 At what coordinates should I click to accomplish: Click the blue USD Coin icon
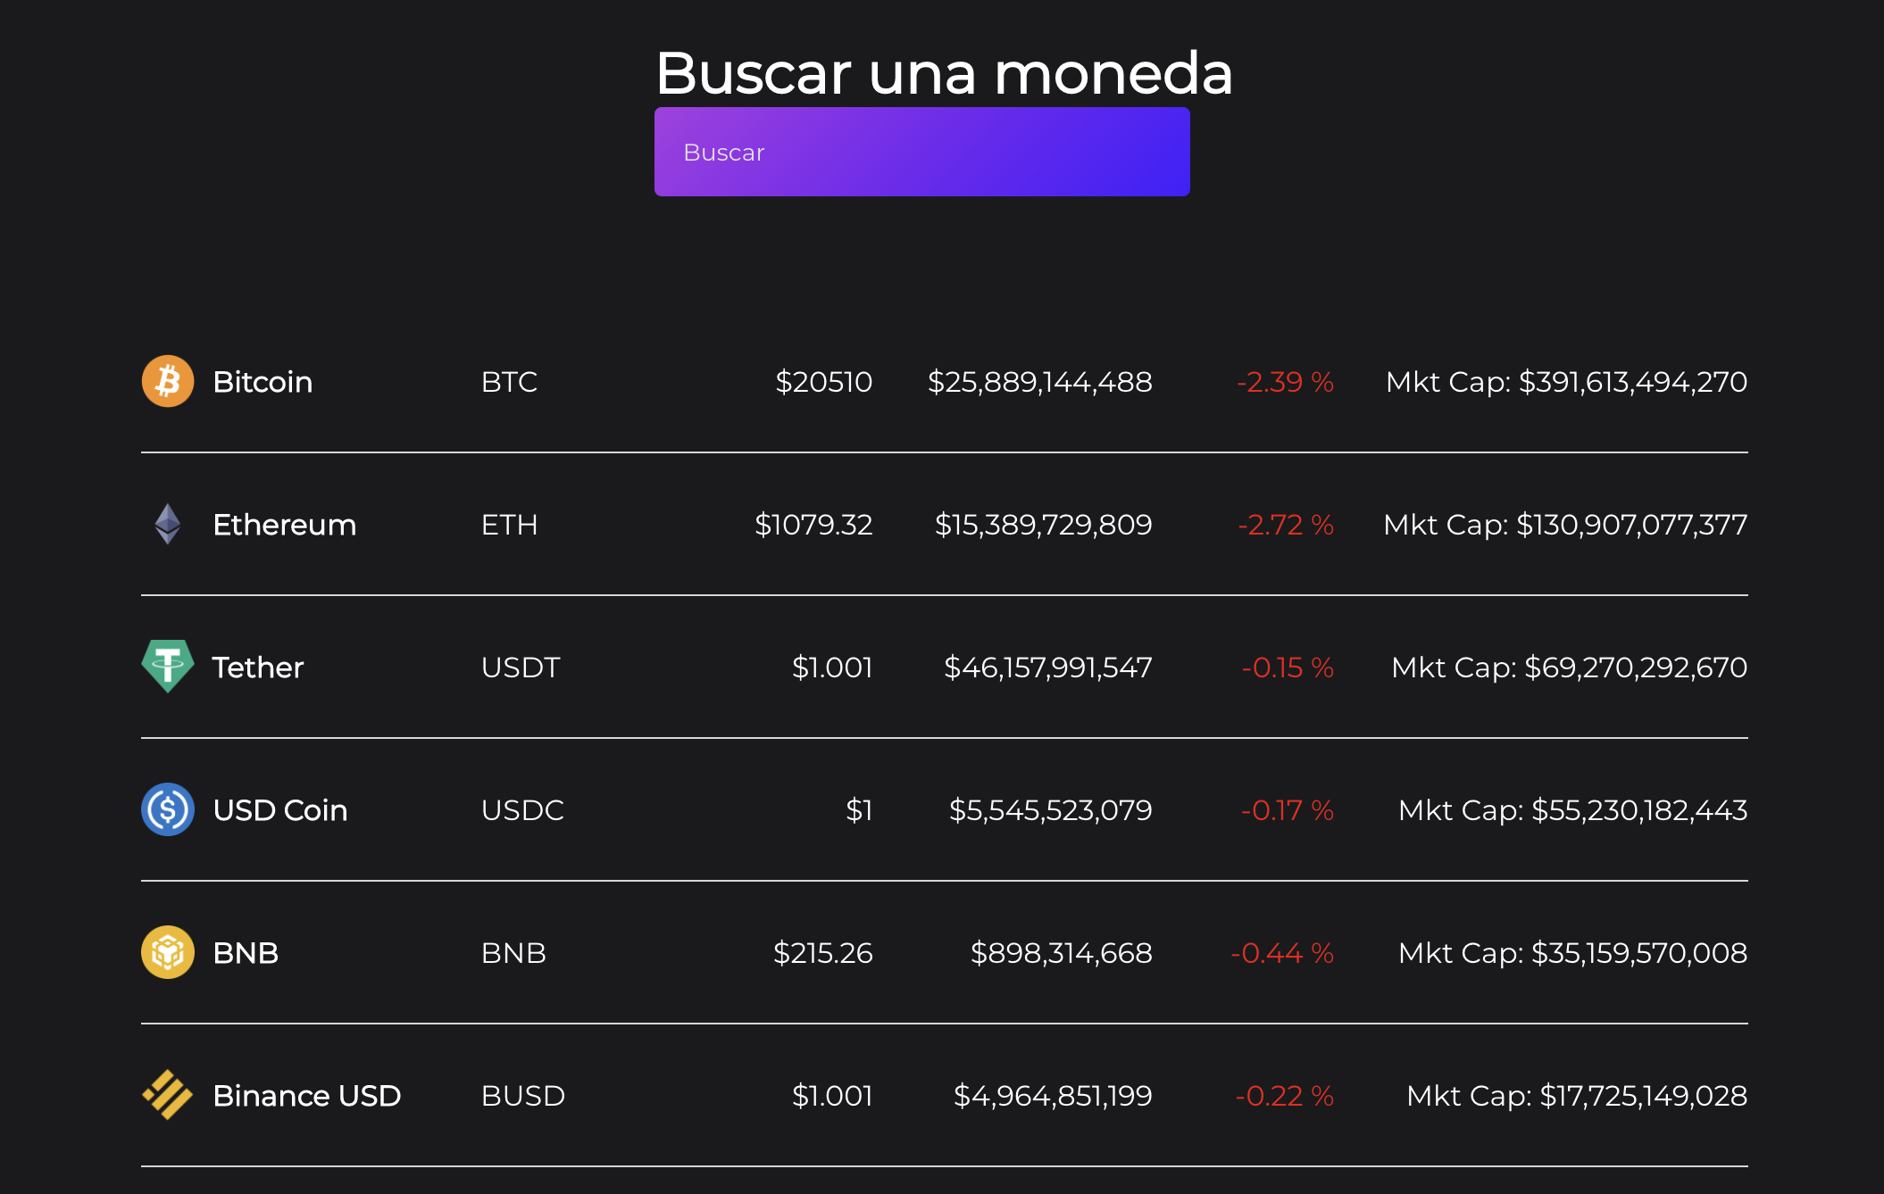(168, 809)
